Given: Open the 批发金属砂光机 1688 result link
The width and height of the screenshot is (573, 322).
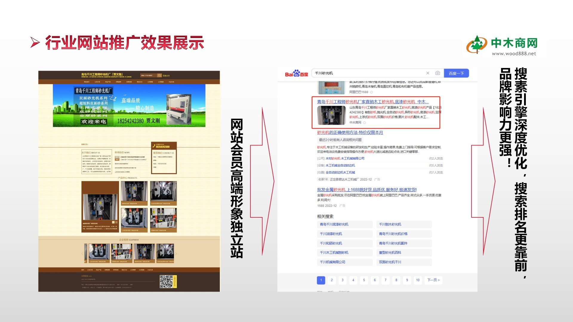Looking at the screenshot, I should click(367, 190).
